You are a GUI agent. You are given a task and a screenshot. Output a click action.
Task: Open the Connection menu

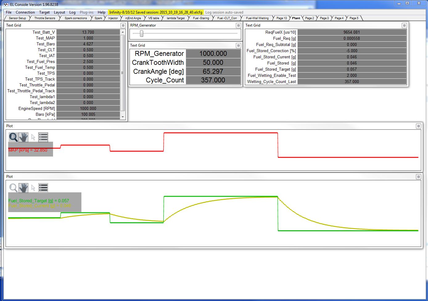(25, 12)
